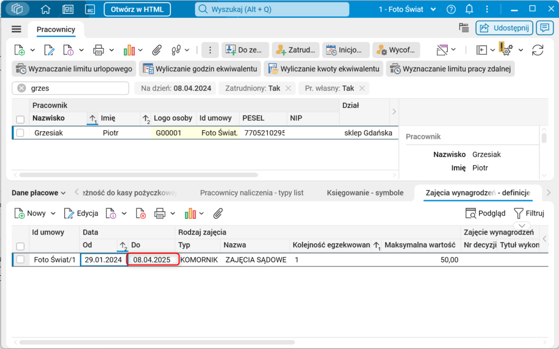Expand the 'Nowy' button dropdown arrow
This screenshot has height=349, width=559.
pyautogui.click(x=53, y=214)
